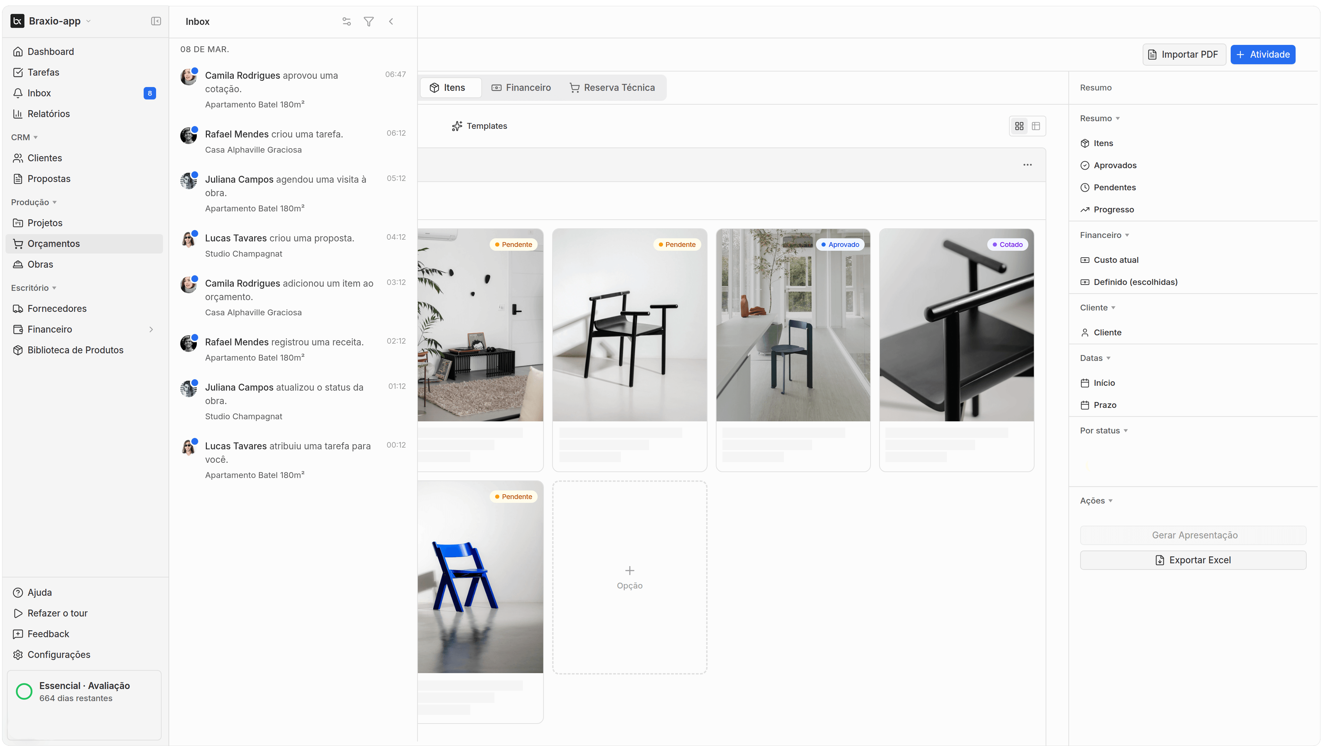Click Gerar Apresentação button

1193,535
